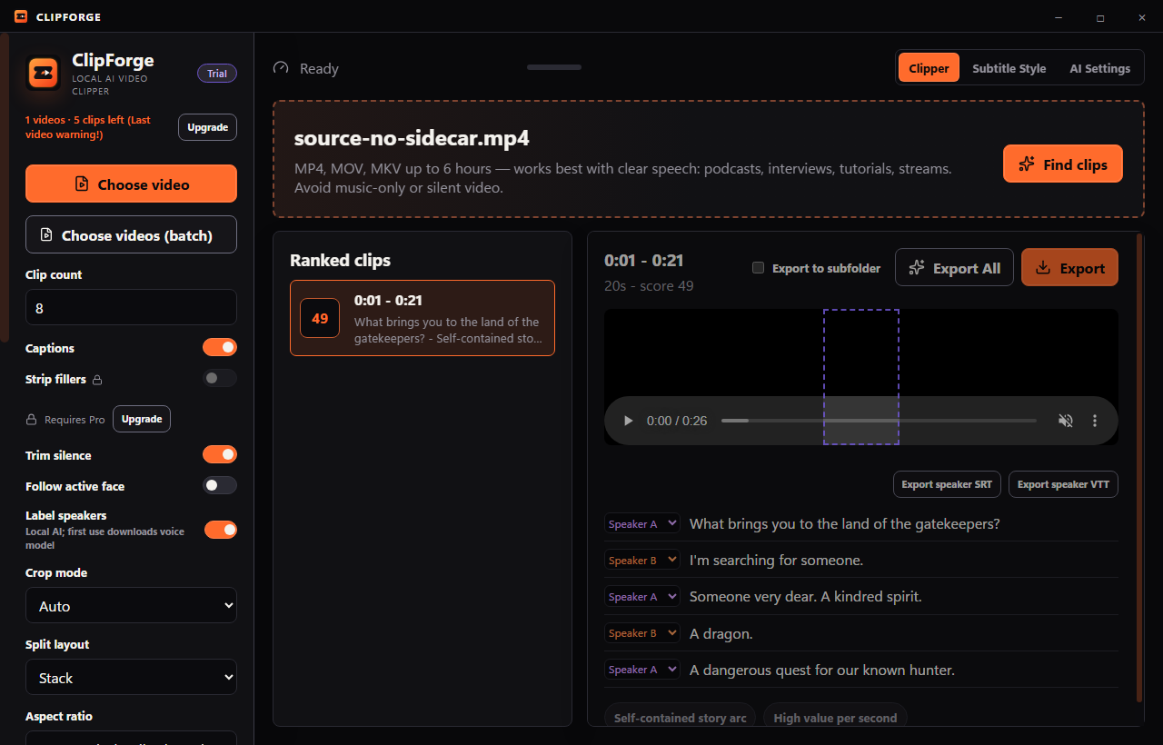Open the AI Settings tab

click(x=1099, y=68)
